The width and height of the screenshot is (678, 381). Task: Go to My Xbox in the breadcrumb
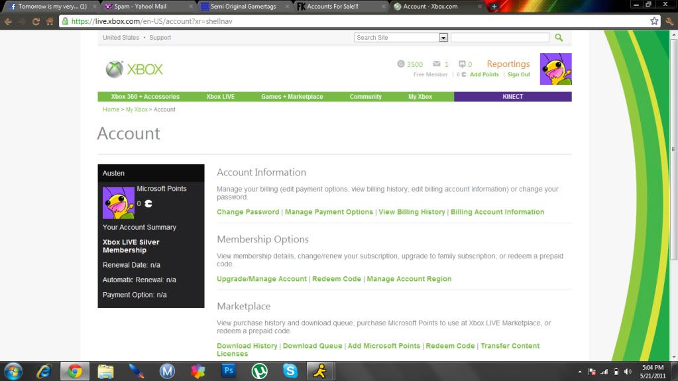(137, 109)
